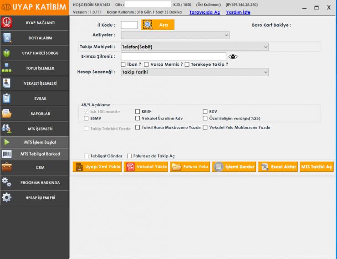Click the folder icon beside RAPORLAR
Viewport: 337px width, 259px height.
click(x=7, y=114)
